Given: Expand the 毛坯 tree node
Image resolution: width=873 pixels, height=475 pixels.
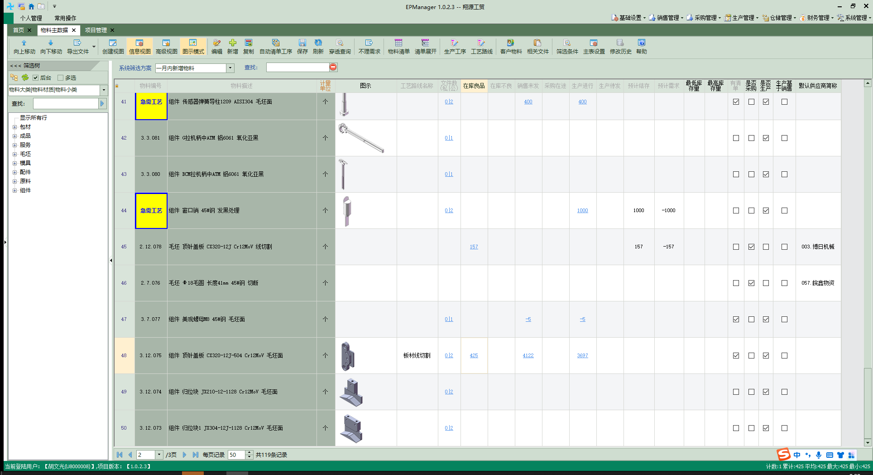Looking at the screenshot, I should pos(14,154).
